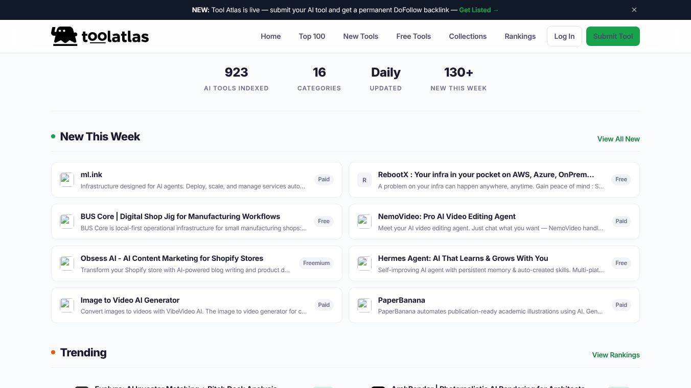This screenshot has width=691, height=388.
Task: Go to the Collections nav item
Action: point(468,36)
